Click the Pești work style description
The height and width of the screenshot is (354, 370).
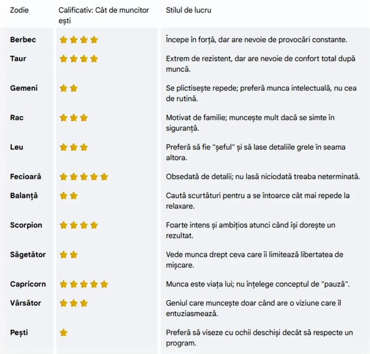pos(259,338)
